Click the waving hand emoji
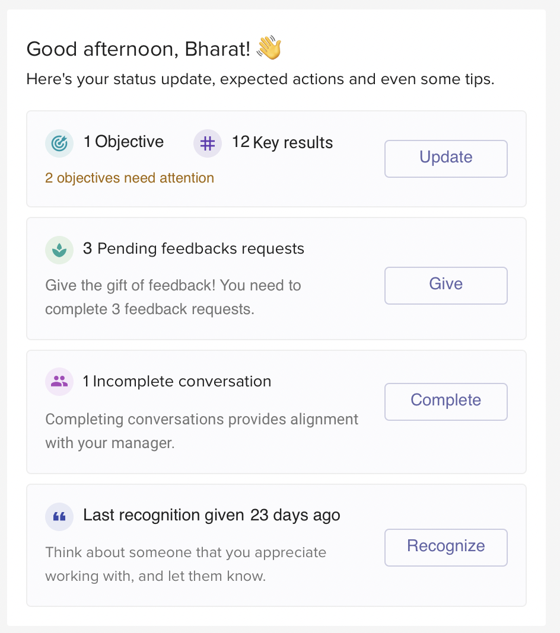This screenshot has height=633, width=560. click(269, 47)
